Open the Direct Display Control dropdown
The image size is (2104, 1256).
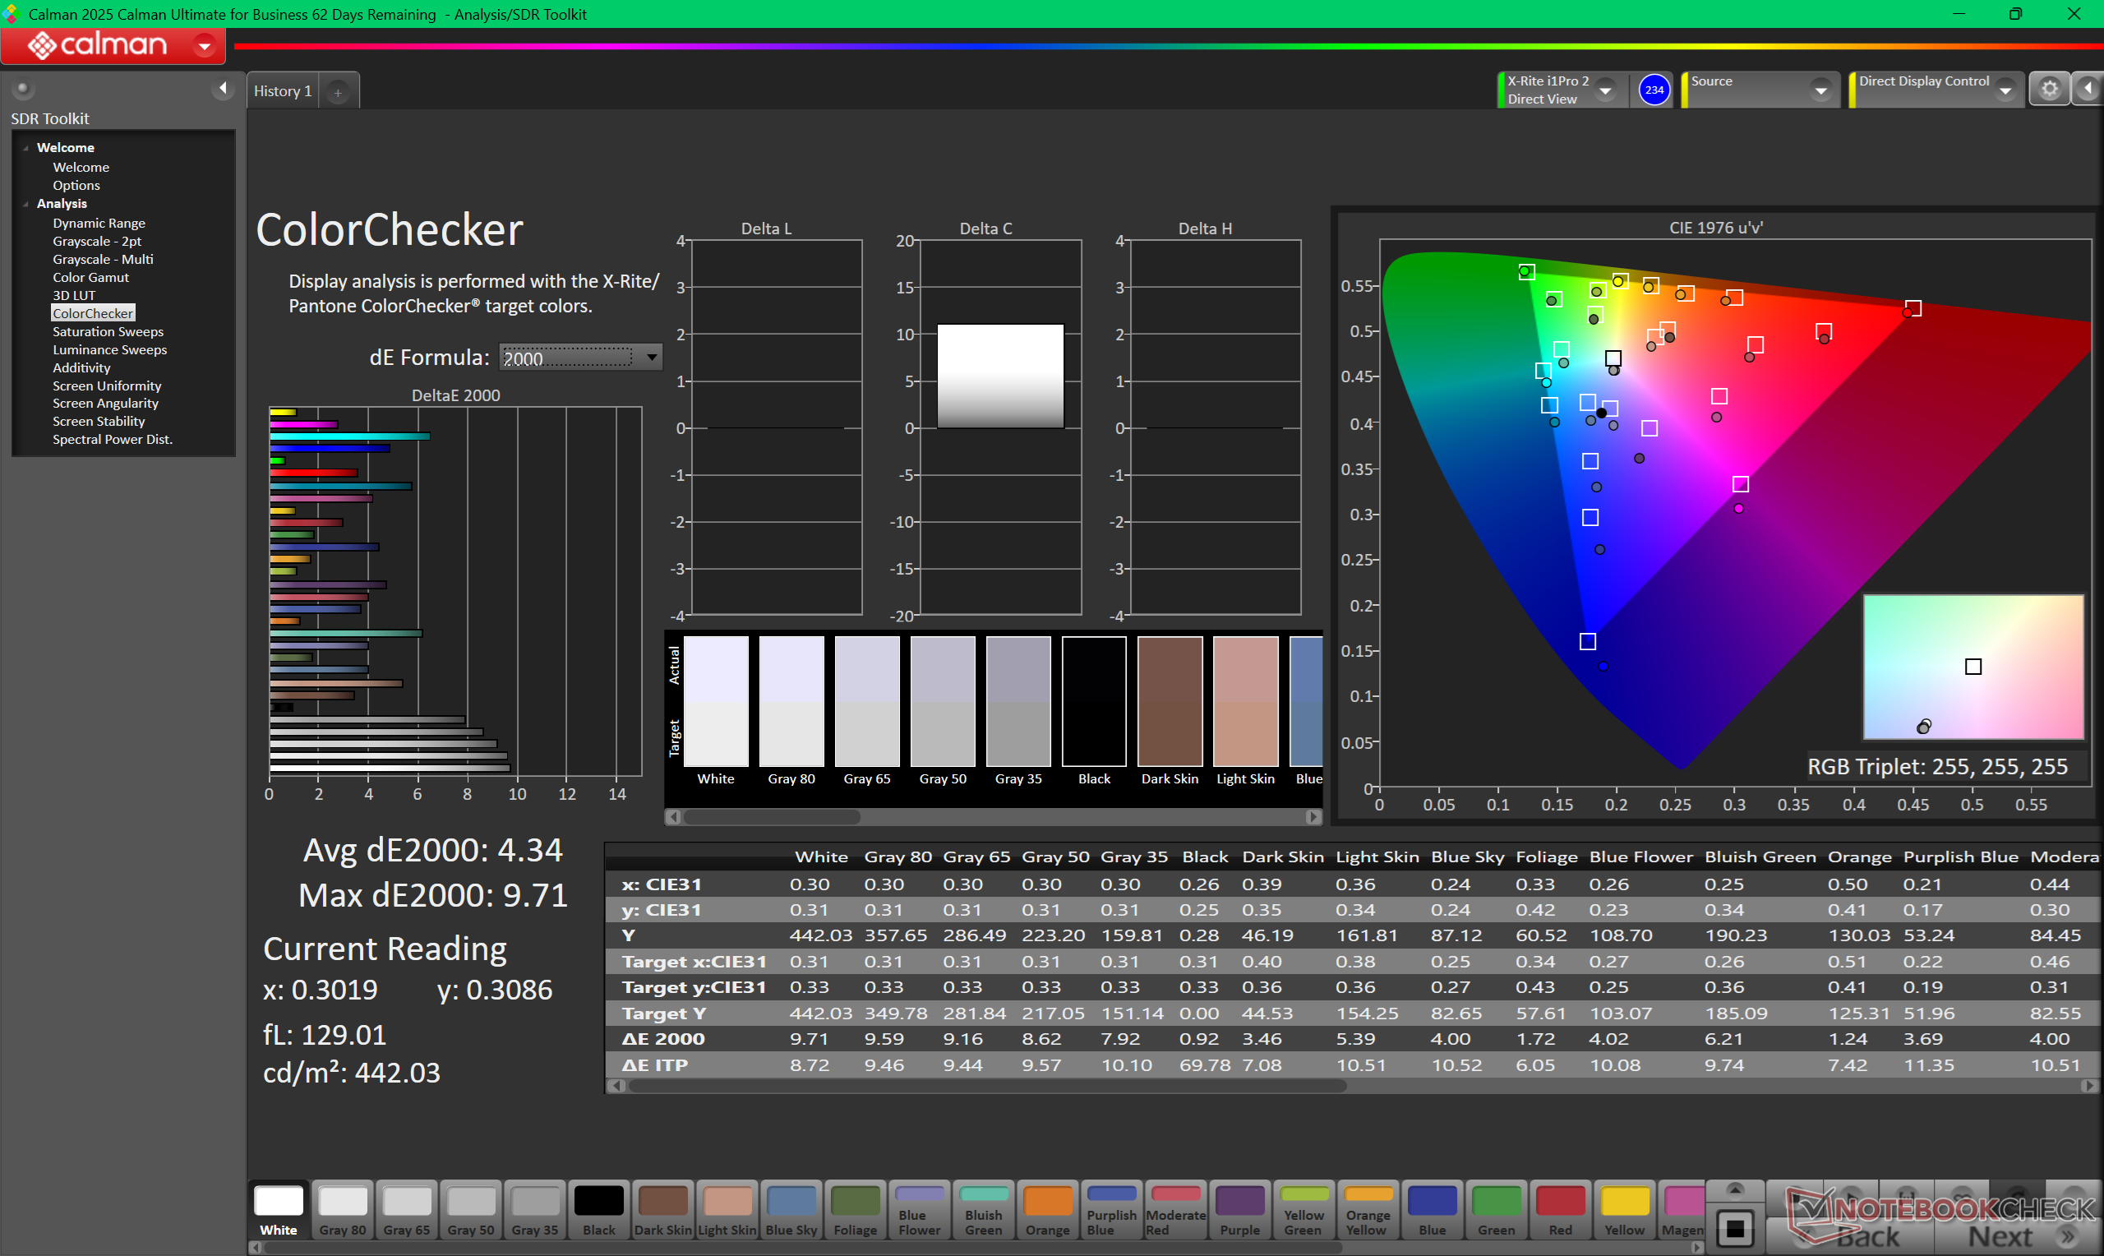click(2005, 90)
